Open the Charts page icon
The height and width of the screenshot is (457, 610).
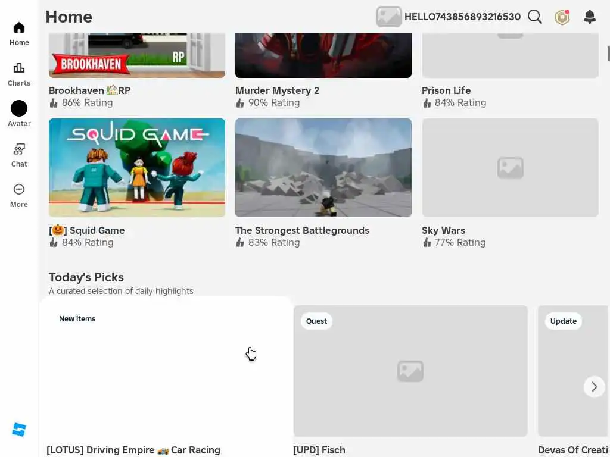pyautogui.click(x=18, y=68)
